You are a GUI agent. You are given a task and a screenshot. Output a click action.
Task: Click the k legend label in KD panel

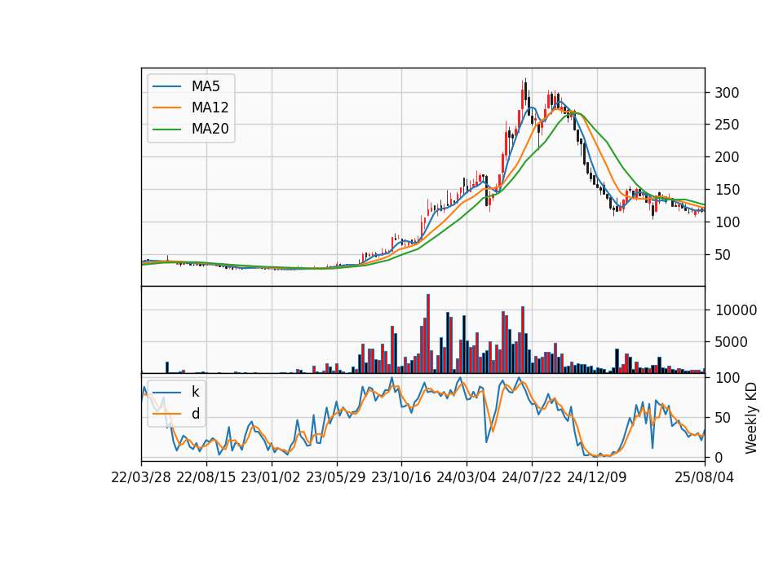click(195, 392)
